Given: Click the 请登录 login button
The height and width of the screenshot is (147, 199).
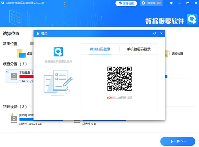Looking at the screenshot, I should [x=151, y=3].
